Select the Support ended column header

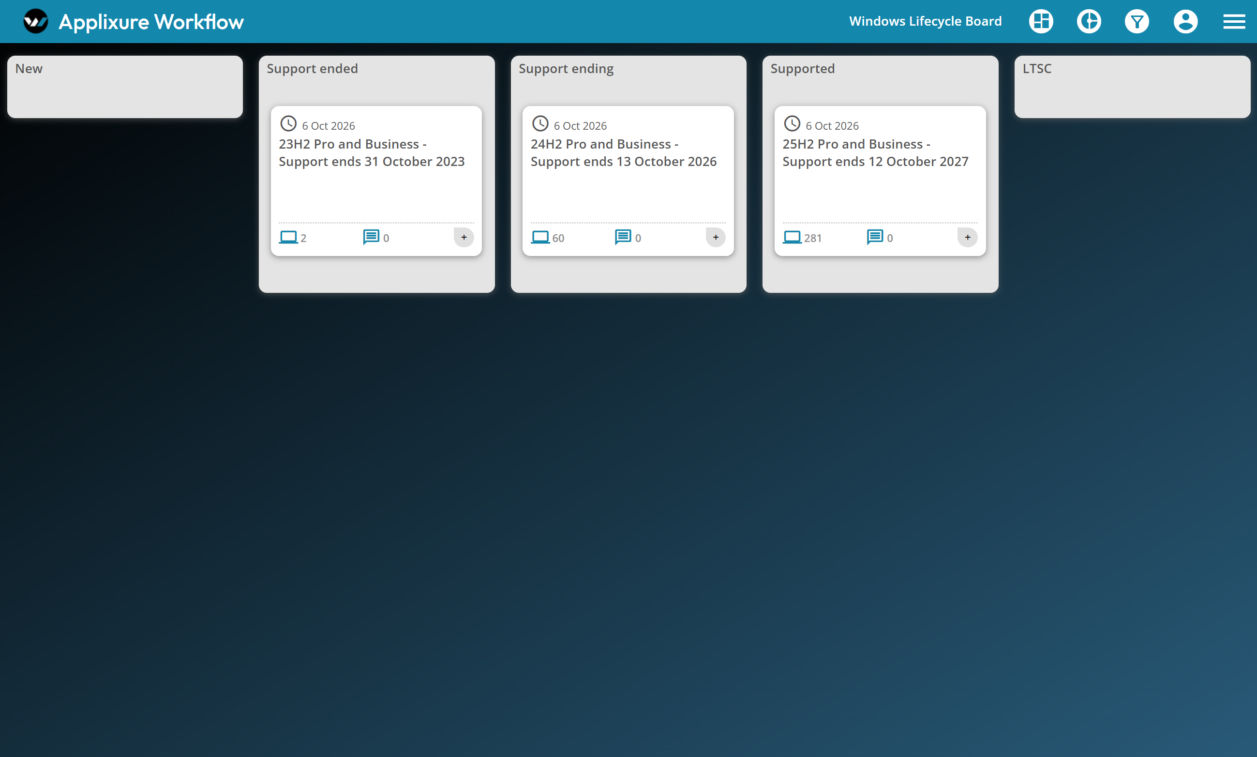click(x=312, y=69)
